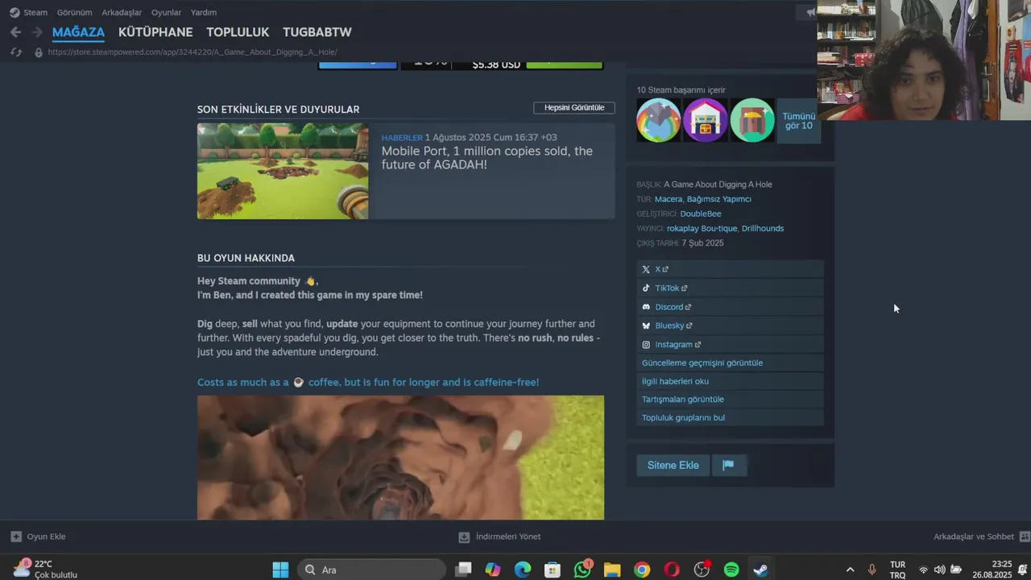This screenshot has height=580, width=1031.
Task: Reload the store page
Action: [16, 52]
